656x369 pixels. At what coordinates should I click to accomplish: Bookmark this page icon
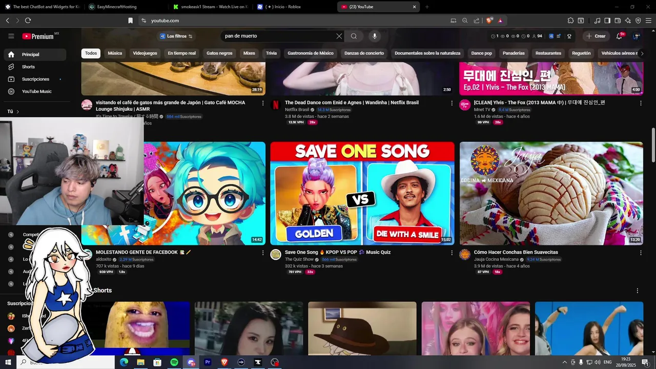click(x=130, y=20)
